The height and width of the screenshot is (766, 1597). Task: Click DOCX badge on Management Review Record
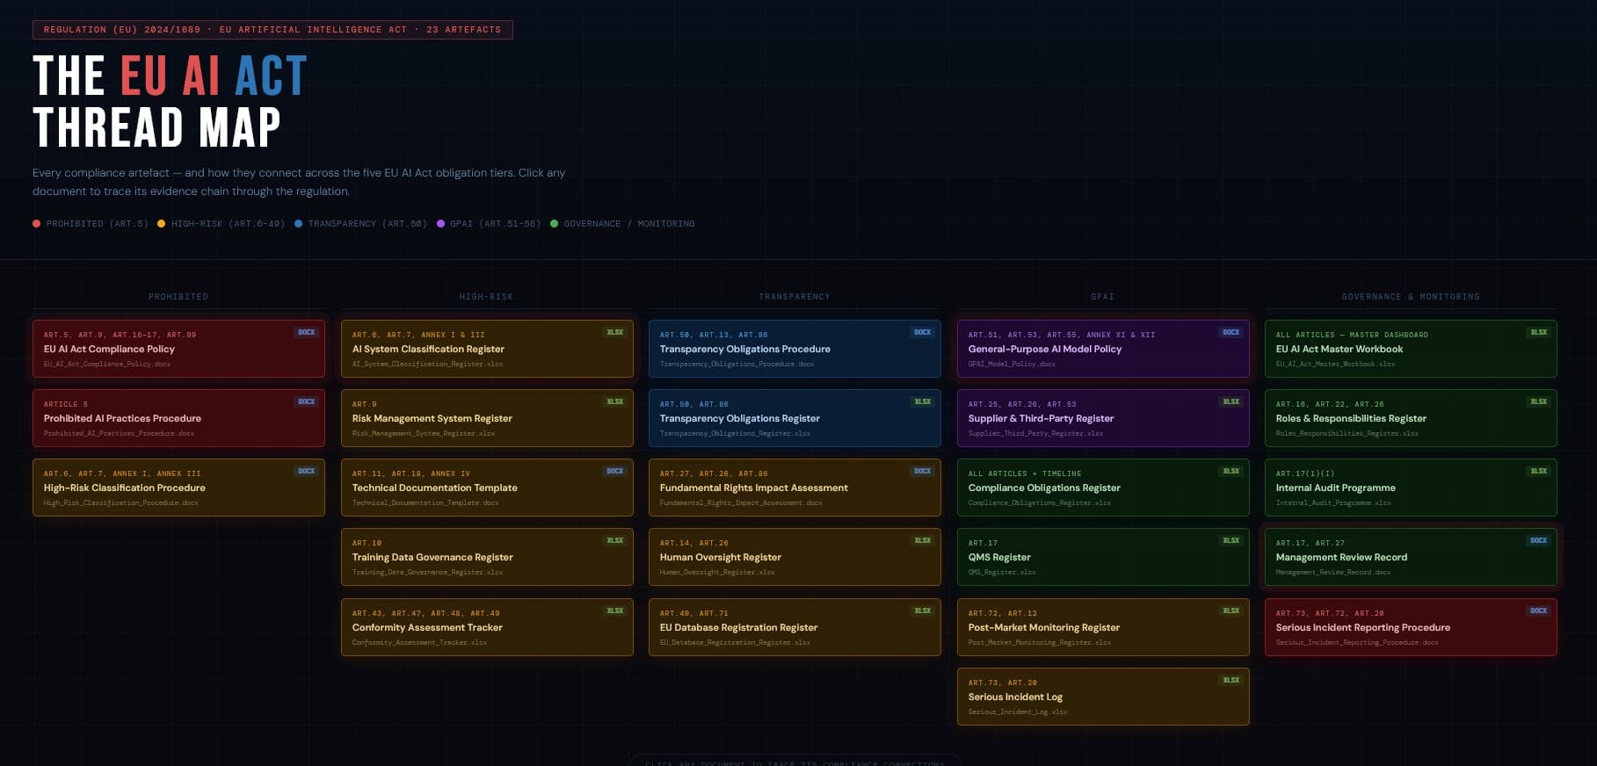click(x=1539, y=540)
